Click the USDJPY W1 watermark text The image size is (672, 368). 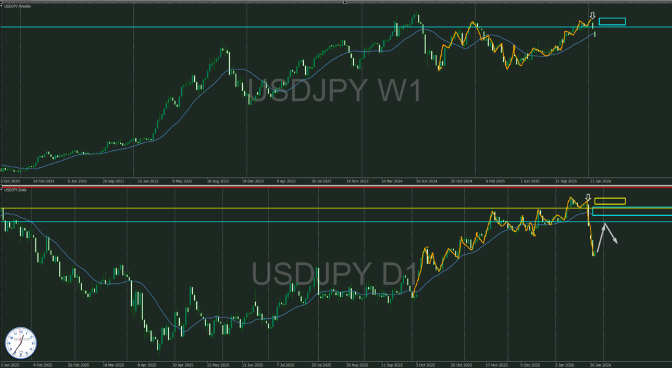pos(336,91)
